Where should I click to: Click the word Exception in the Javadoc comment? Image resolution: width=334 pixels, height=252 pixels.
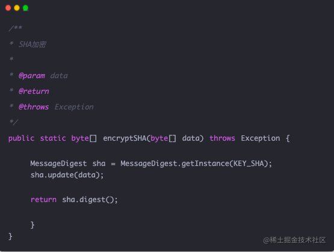point(74,107)
